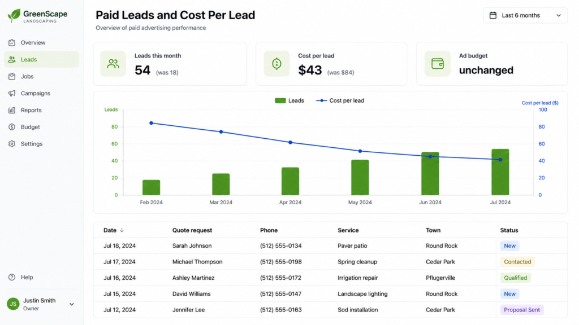
Task: Click the chevron in date range selector
Action: click(559, 15)
